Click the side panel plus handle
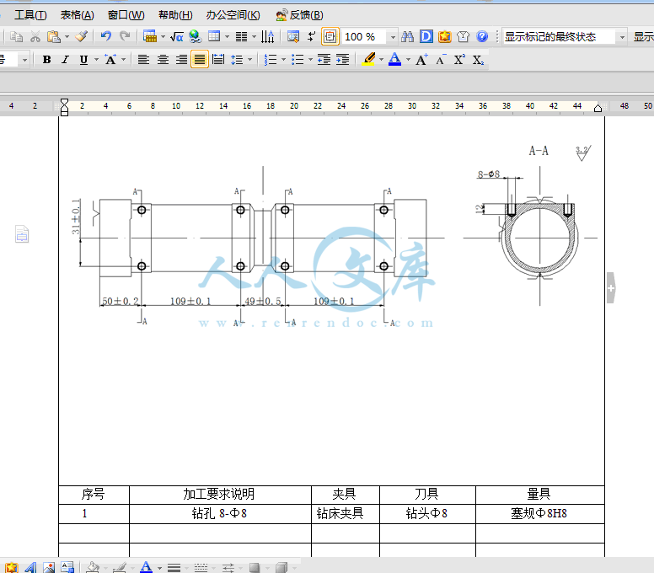The height and width of the screenshot is (573, 654). [x=611, y=288]
